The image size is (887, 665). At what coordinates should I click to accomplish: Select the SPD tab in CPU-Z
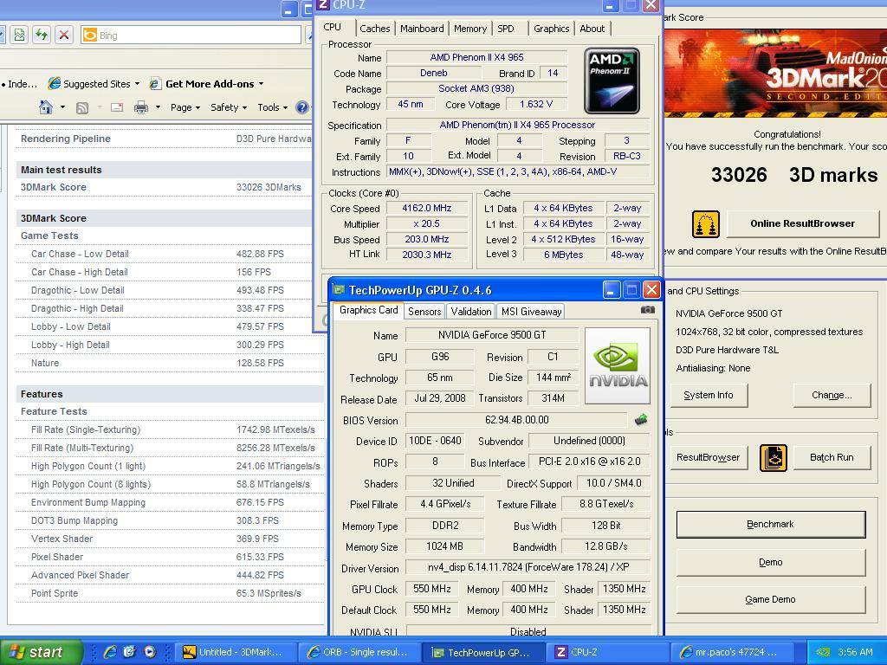click(x=506, y=29)
